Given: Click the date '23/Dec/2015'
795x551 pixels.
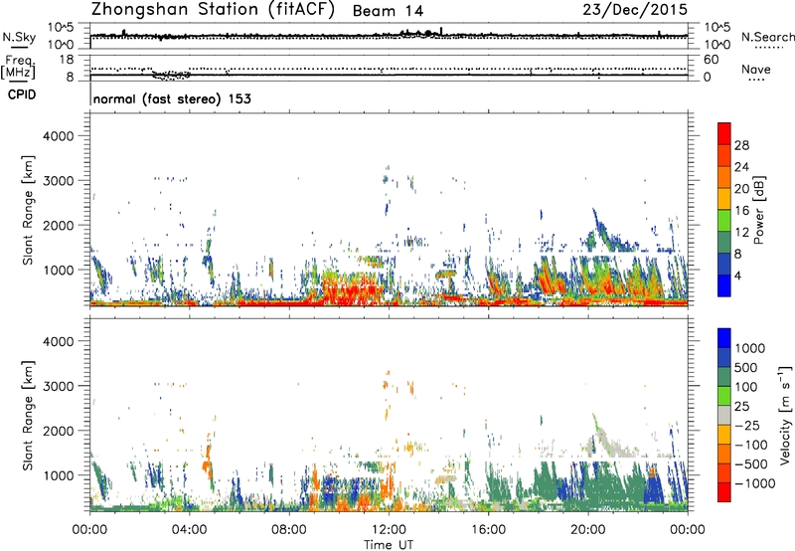Looking at the screenshot, I should coord(635,10).
